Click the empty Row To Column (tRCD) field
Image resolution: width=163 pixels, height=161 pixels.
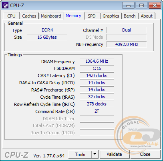pos(97,133)
